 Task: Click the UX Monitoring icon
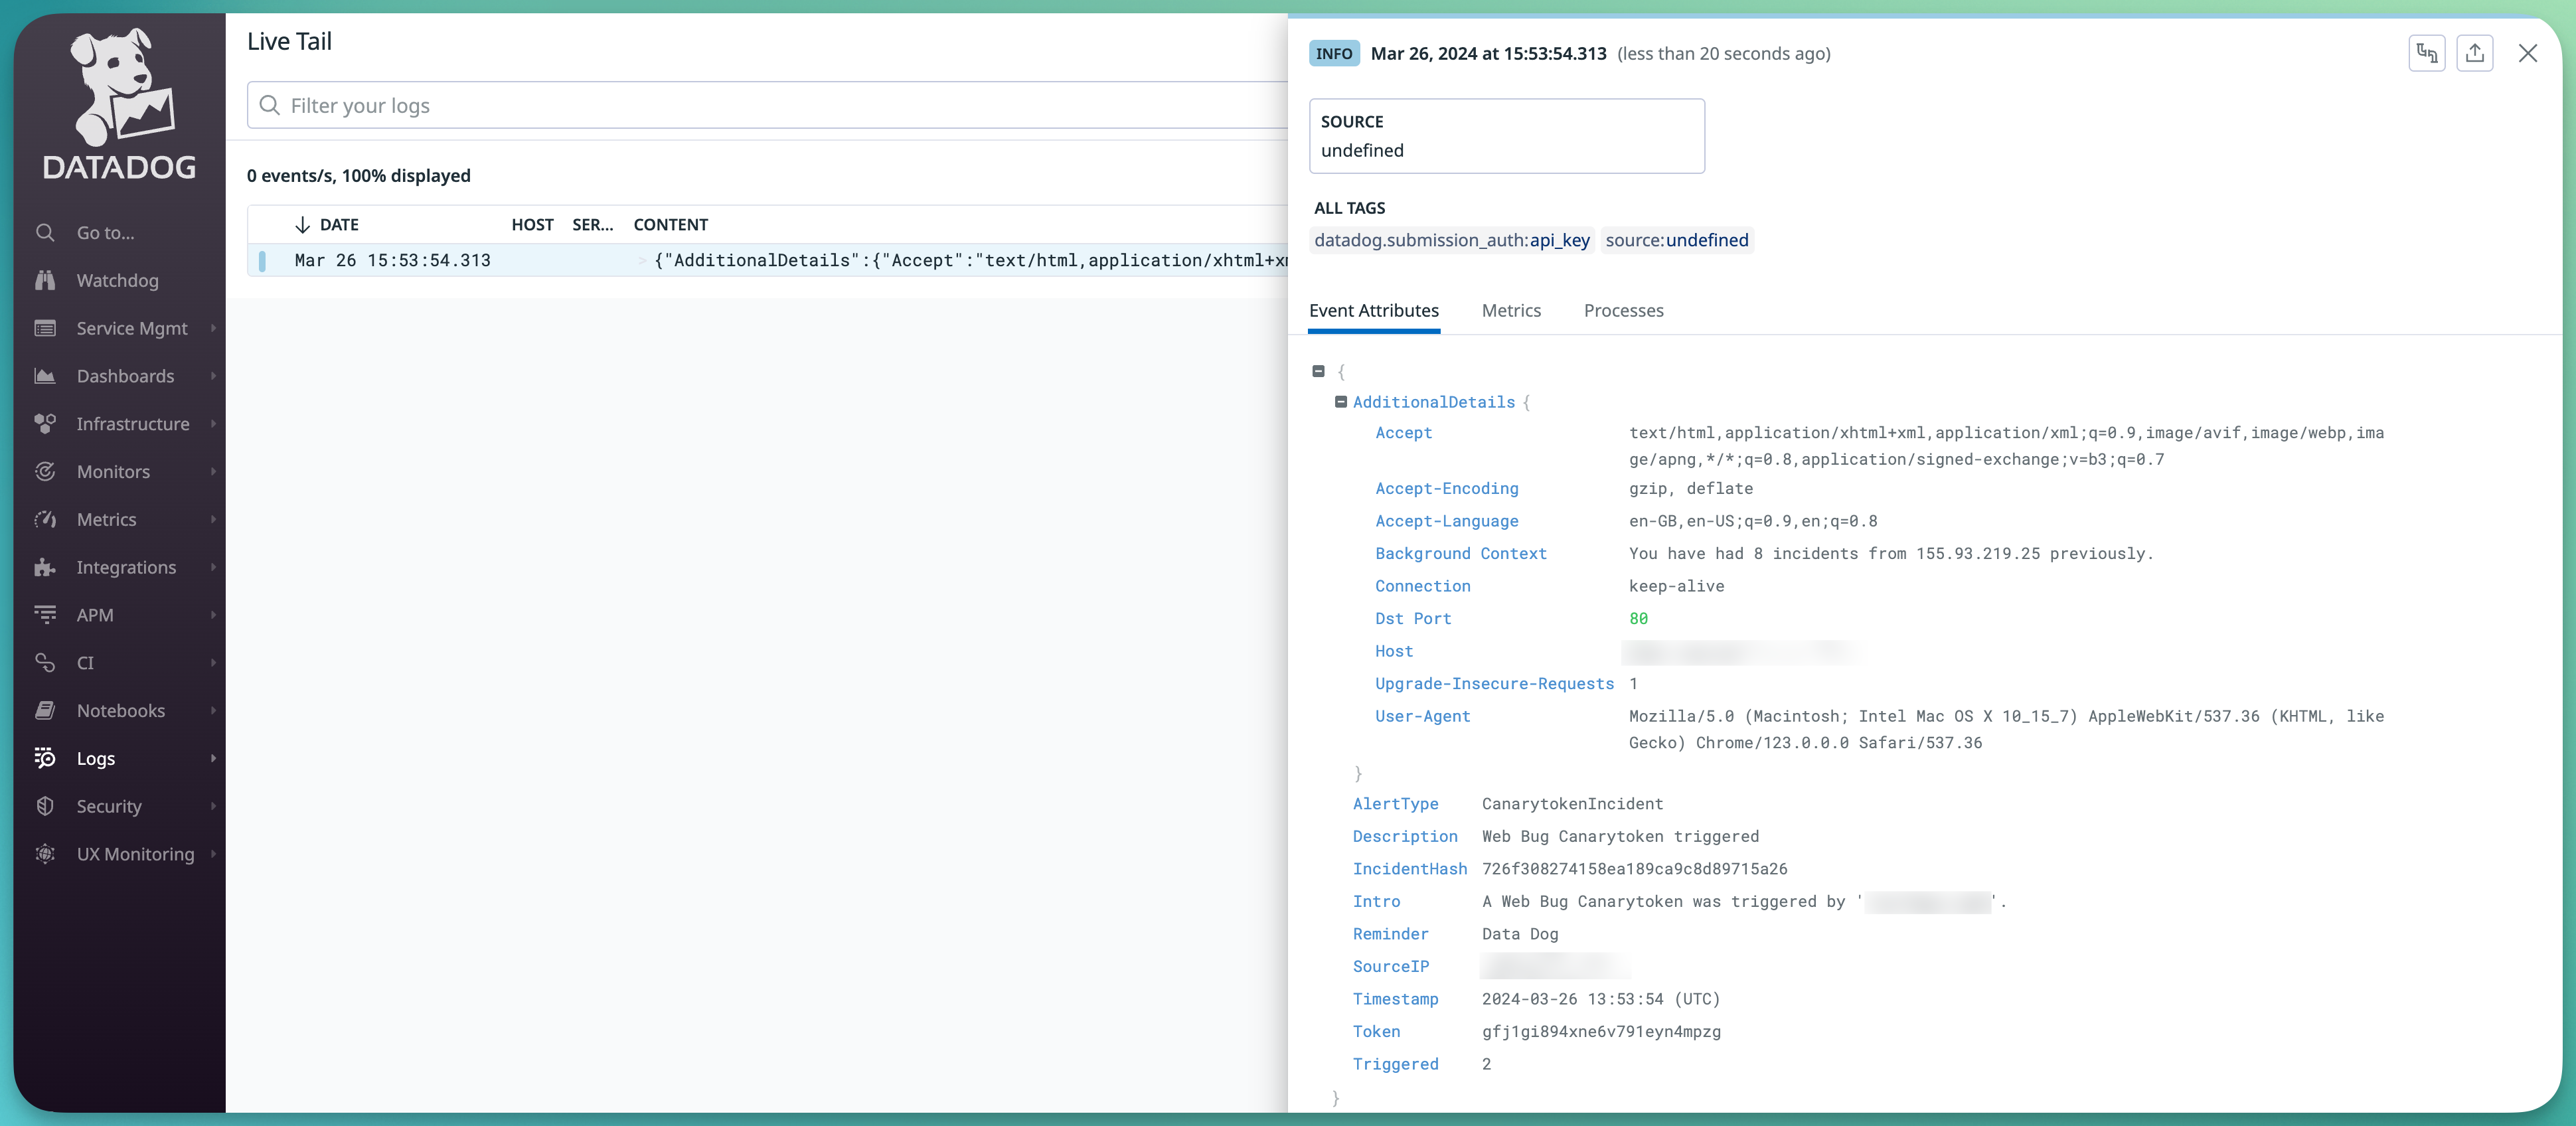(45, 854)
